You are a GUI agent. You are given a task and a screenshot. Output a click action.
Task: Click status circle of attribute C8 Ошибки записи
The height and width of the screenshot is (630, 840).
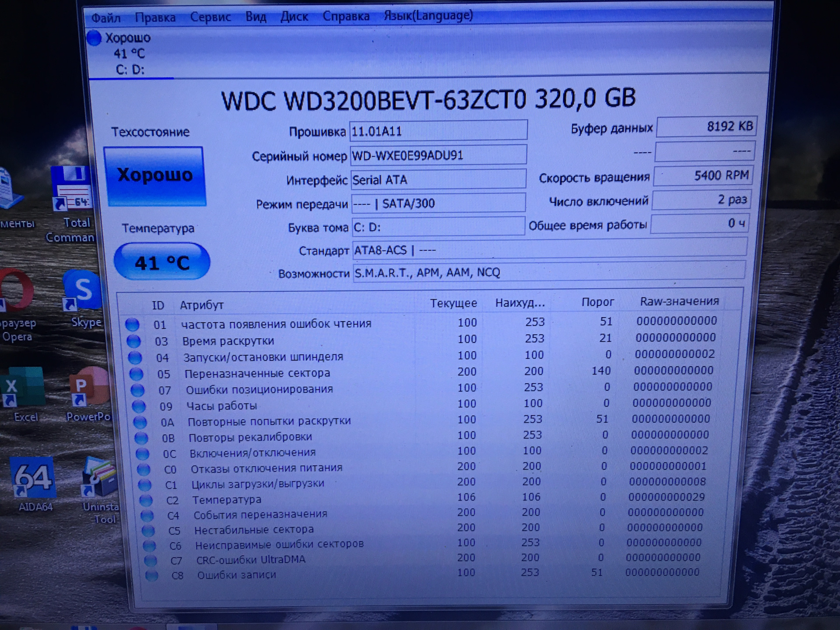coord(151,575)
